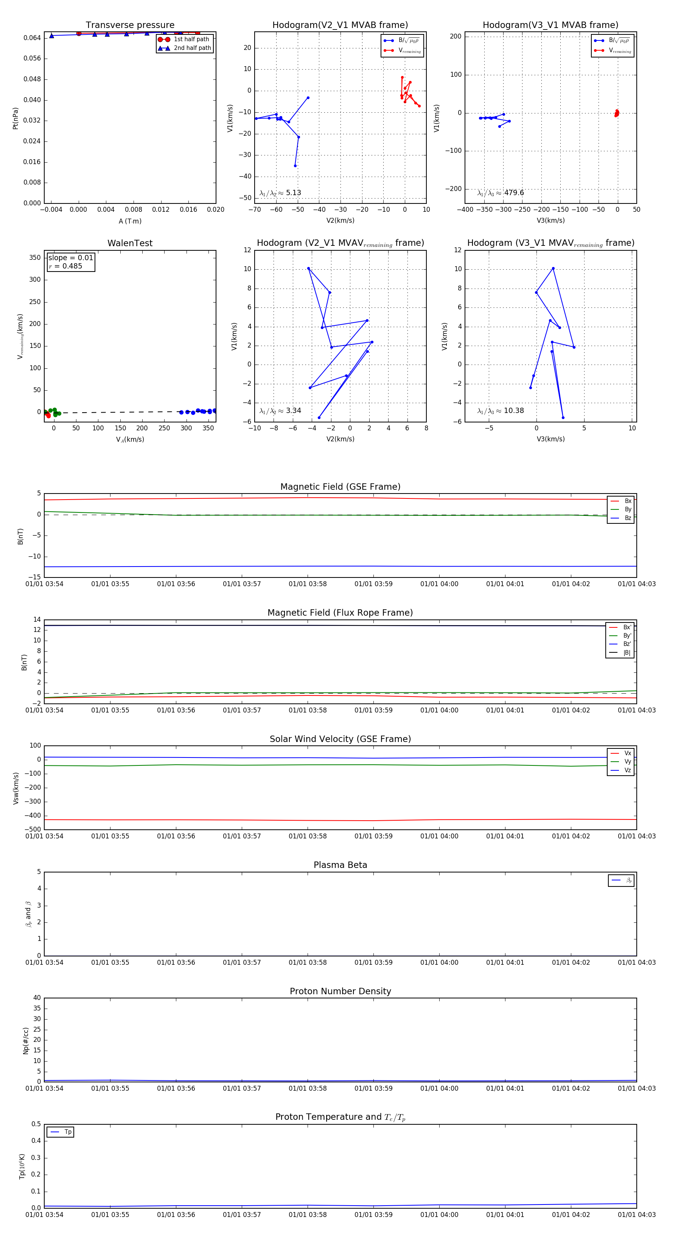Screen dimensions: 681x1248
Task: Click the "Np(#/cc)" y-axis label
Action: 26,1041
